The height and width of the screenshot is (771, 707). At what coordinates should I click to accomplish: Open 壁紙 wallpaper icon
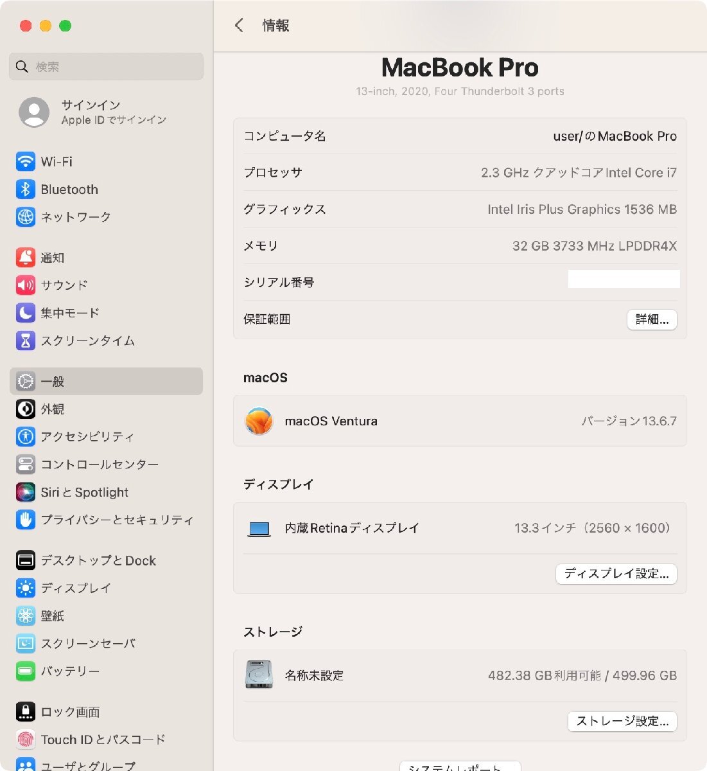pyautogui.click(x=25, y=616)
